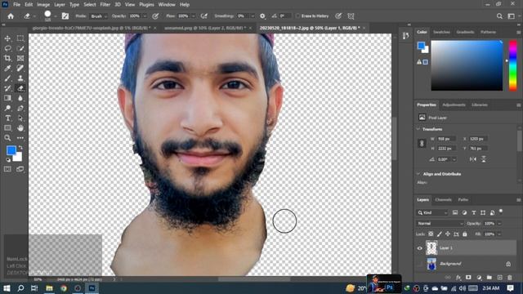523x294 pixels.
Task: Select the Hand tool
Action: click(20, 128)
